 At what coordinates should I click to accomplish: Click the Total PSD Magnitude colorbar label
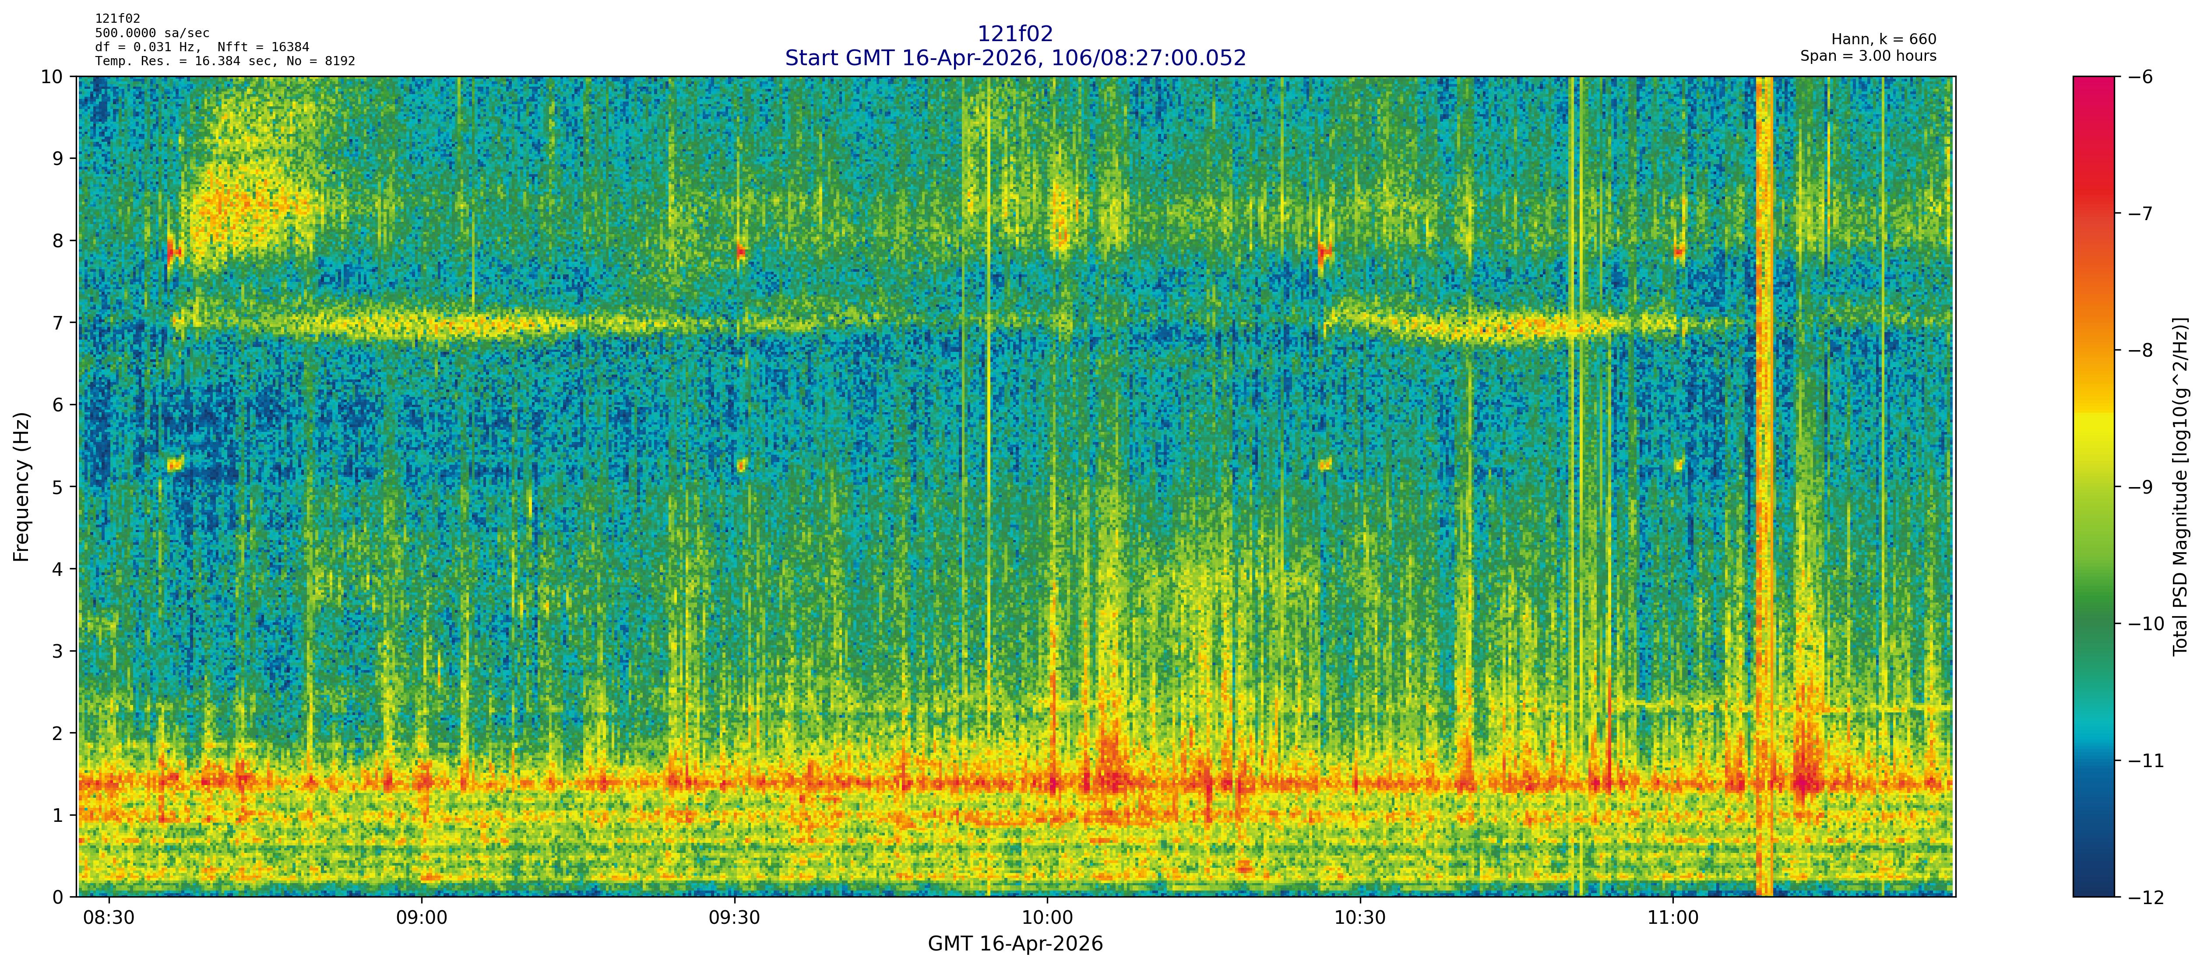pyautogui.click(x=2181, y=487)
